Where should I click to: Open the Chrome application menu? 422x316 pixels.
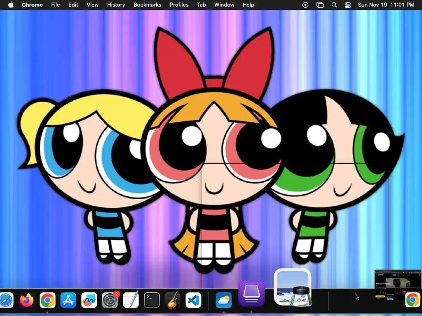pos(32,5)
